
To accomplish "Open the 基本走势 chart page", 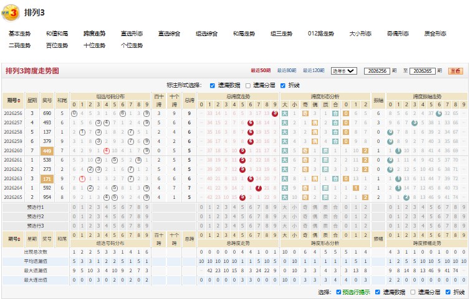I will (19, 34).
